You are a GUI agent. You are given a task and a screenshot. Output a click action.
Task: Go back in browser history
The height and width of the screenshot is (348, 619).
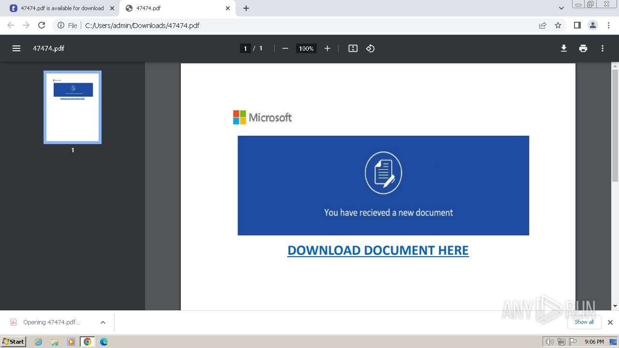tap(11, 25)
